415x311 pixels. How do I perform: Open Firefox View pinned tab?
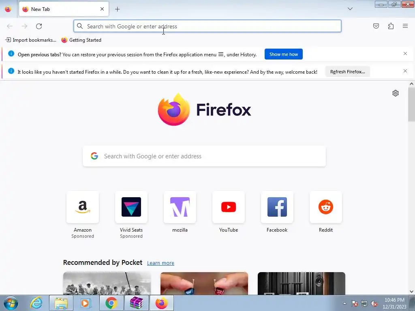point(8,9)
